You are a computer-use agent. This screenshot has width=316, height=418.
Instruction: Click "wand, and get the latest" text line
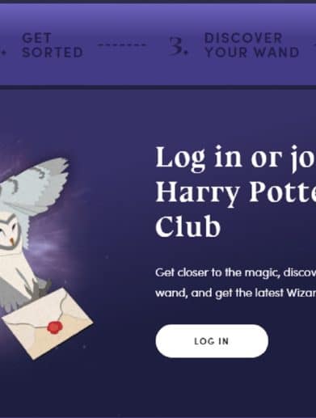(220, 293)
